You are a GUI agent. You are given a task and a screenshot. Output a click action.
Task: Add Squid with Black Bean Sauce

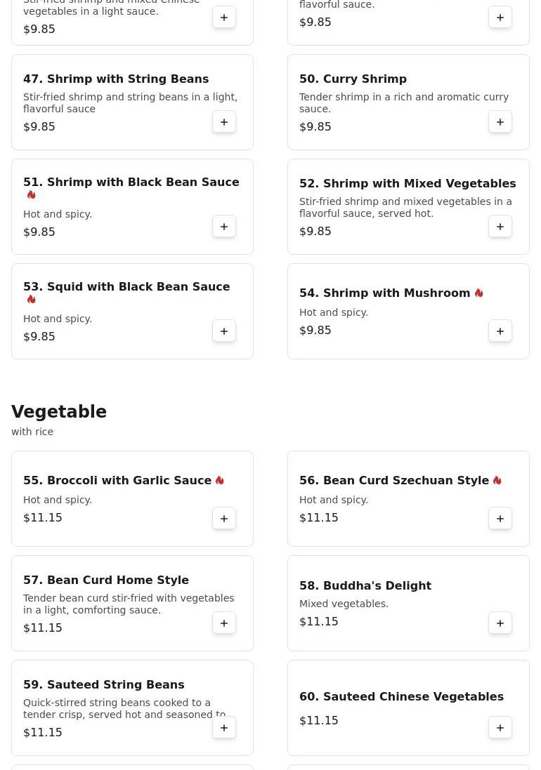[x=224, y=331]
